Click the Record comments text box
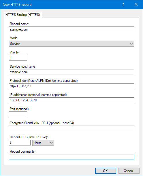This screenshot has height=176, width=143. pos(71,157)
